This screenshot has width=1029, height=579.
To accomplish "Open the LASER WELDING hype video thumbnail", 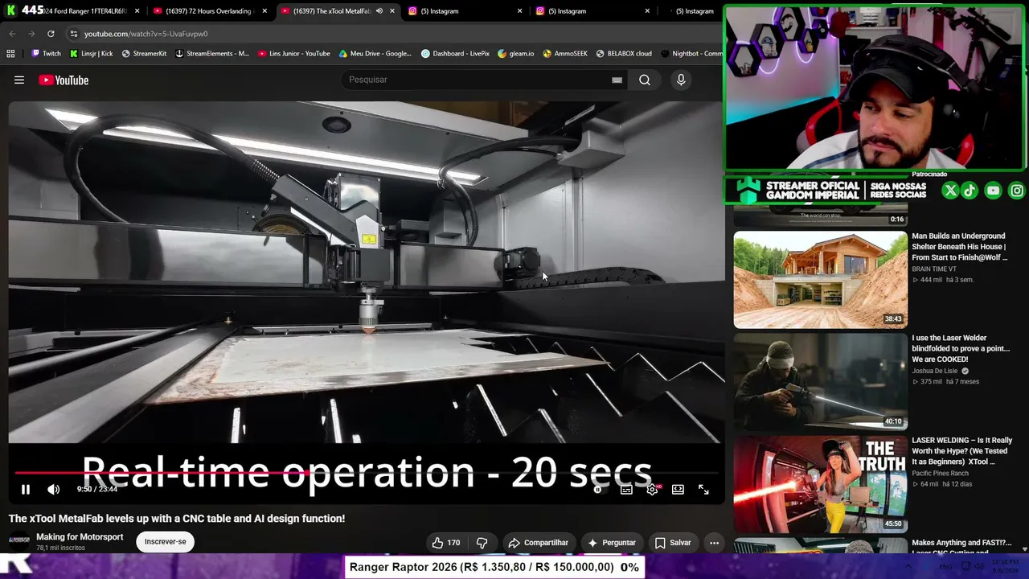I will [x=820, y=484].
